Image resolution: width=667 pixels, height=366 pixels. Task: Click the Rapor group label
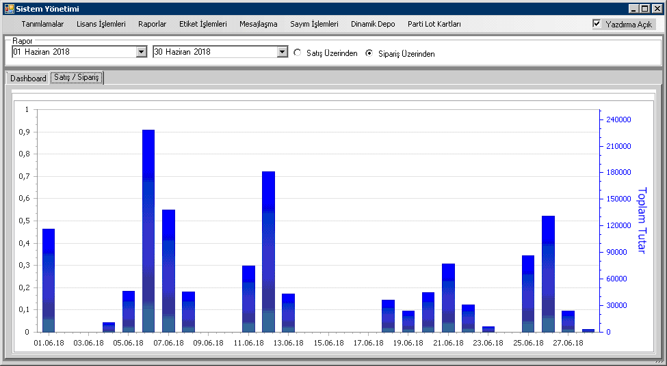[23, 41]
